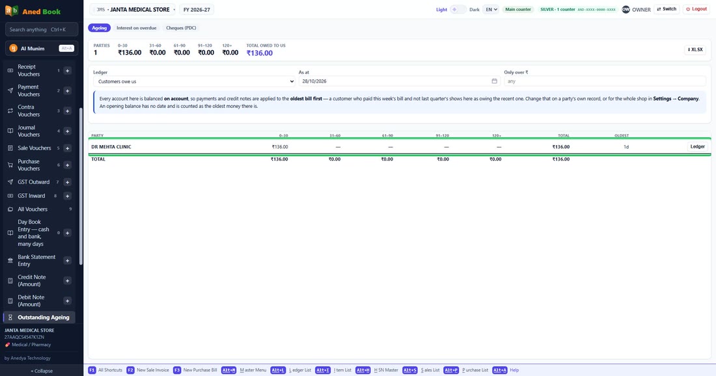The image size is (716, 376).
Task: Switch to the Cheques (PDC) tab
Action: (182, 28)
